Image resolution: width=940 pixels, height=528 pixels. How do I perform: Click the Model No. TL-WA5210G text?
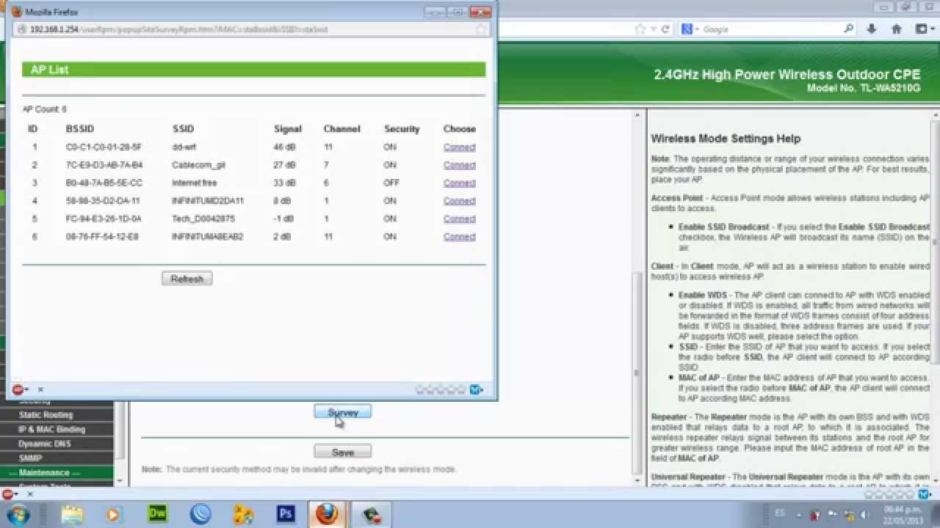click(863, 88)
